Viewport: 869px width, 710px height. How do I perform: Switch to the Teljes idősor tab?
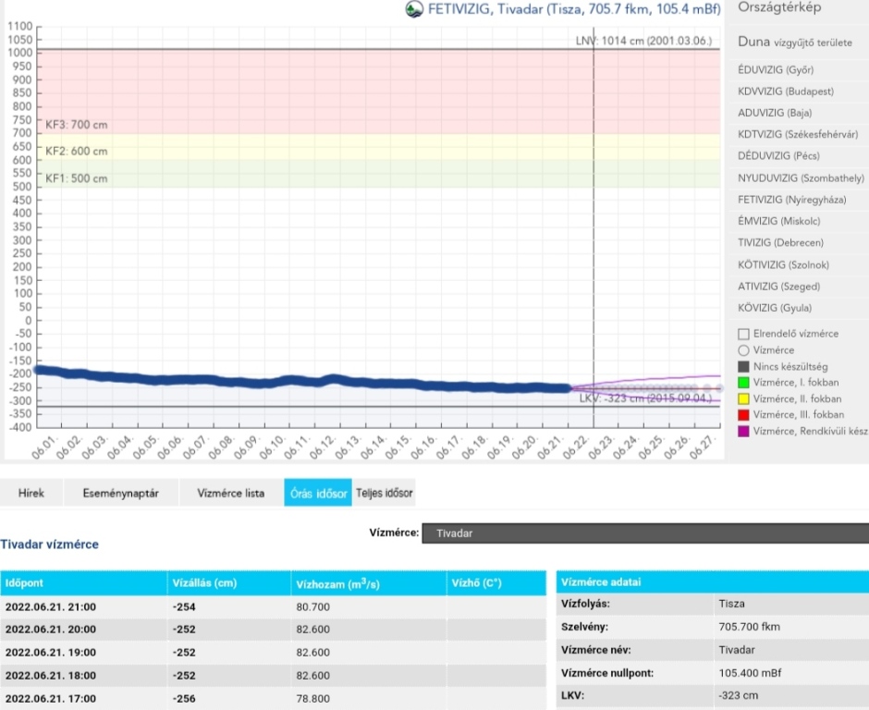[x=385, y=494]
